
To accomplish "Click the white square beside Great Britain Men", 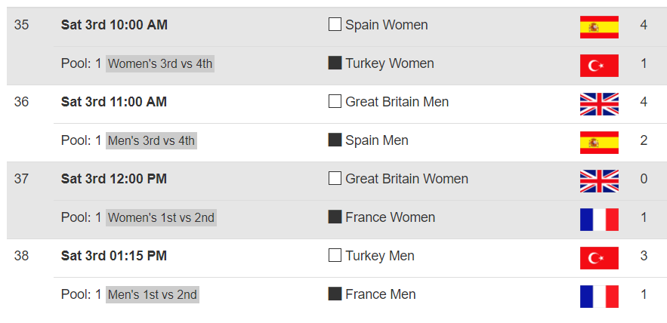I will point(335,102).
